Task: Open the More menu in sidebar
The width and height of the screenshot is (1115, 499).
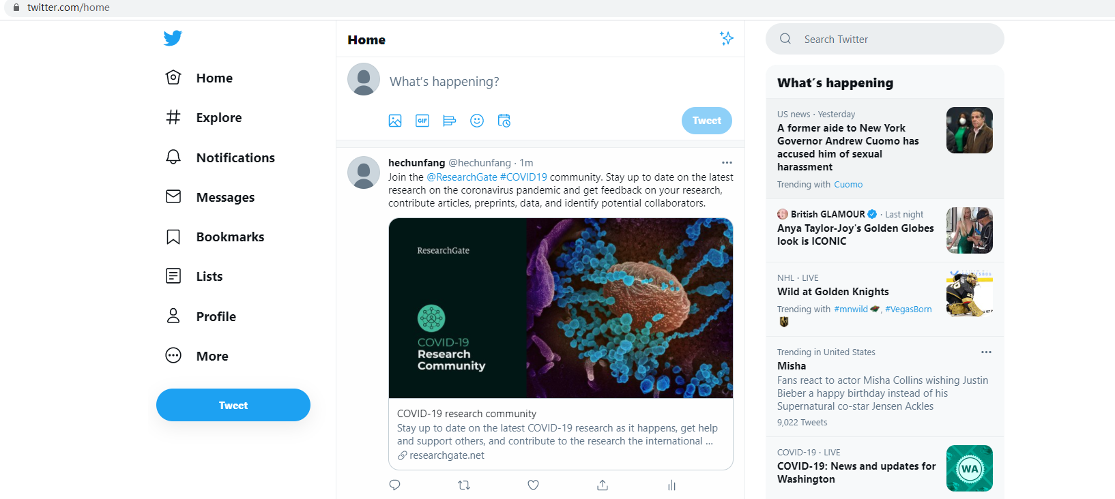Action: coord(198,356)
